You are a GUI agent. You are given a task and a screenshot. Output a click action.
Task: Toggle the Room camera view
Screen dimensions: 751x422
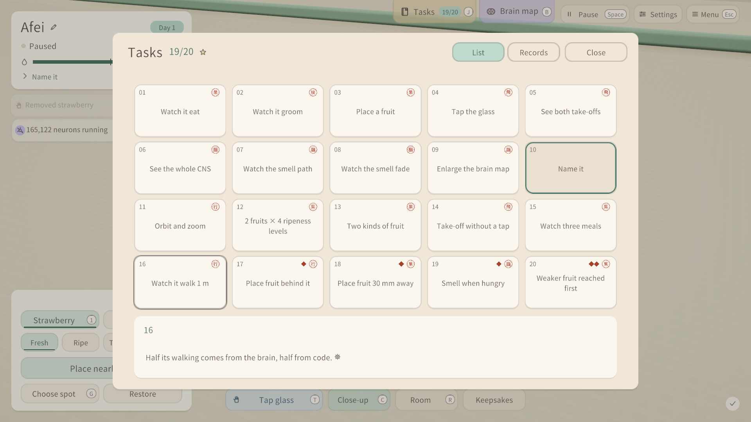[x=427, y=400]
